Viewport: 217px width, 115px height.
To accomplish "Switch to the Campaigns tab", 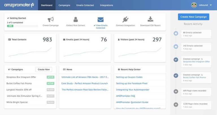I will click(64, 5).
